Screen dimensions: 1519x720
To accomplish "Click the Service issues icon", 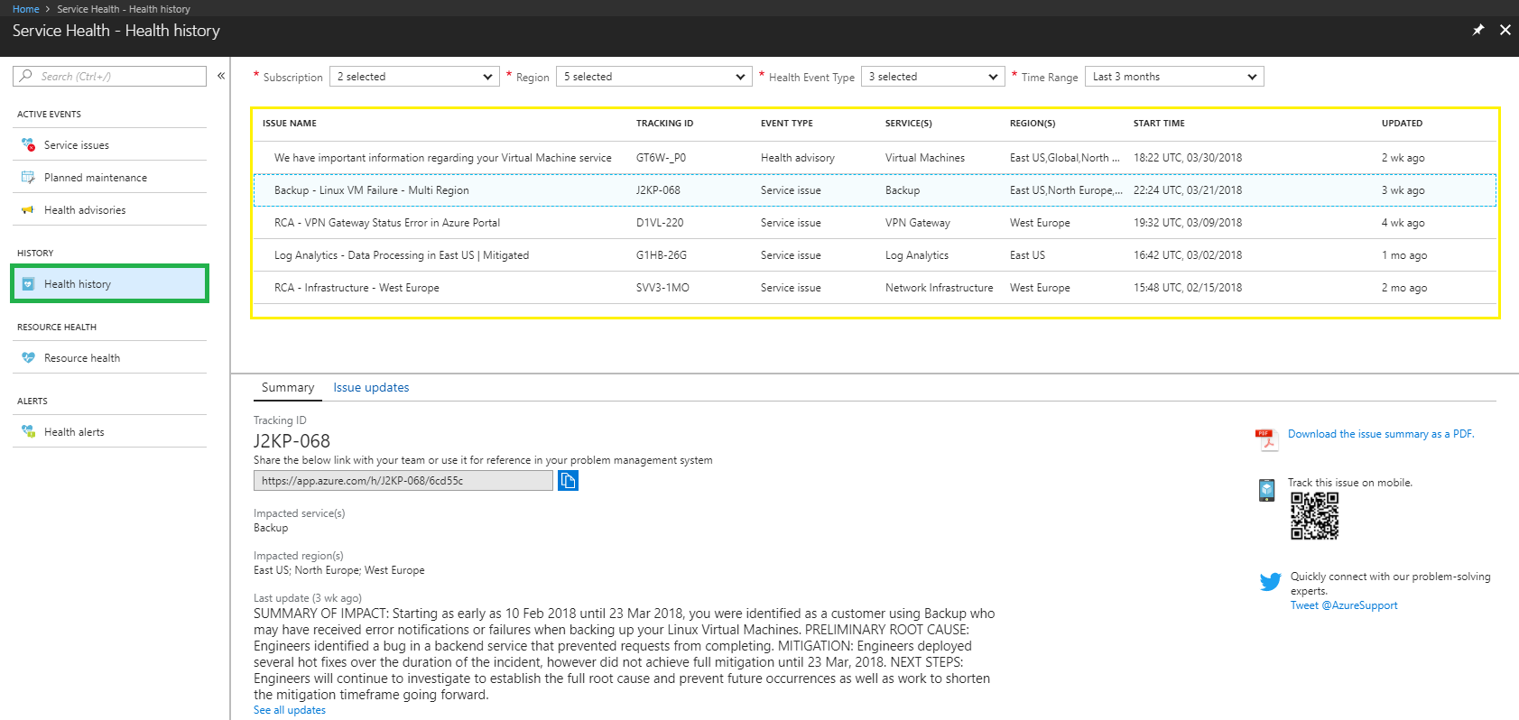I will point(28,144).
